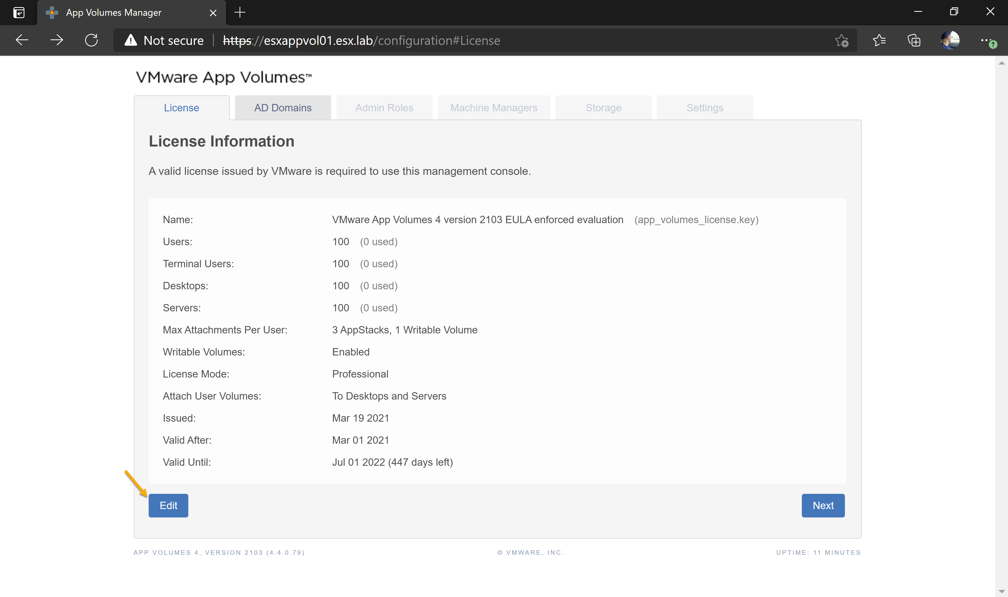This screenshot has height=597, width=1008.
Task: Click the Terminal Users label
Action: [198, 264]
